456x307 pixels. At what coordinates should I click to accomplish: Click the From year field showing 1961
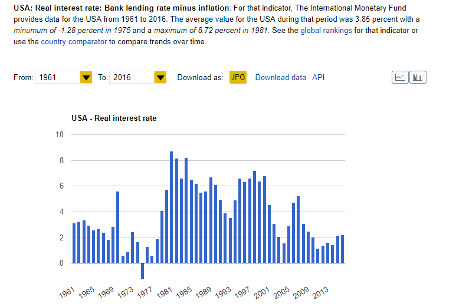(x=57, y=77)
